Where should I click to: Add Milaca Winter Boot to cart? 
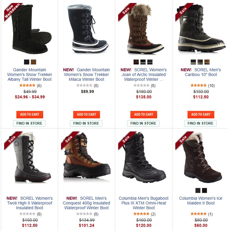point(87,114)
